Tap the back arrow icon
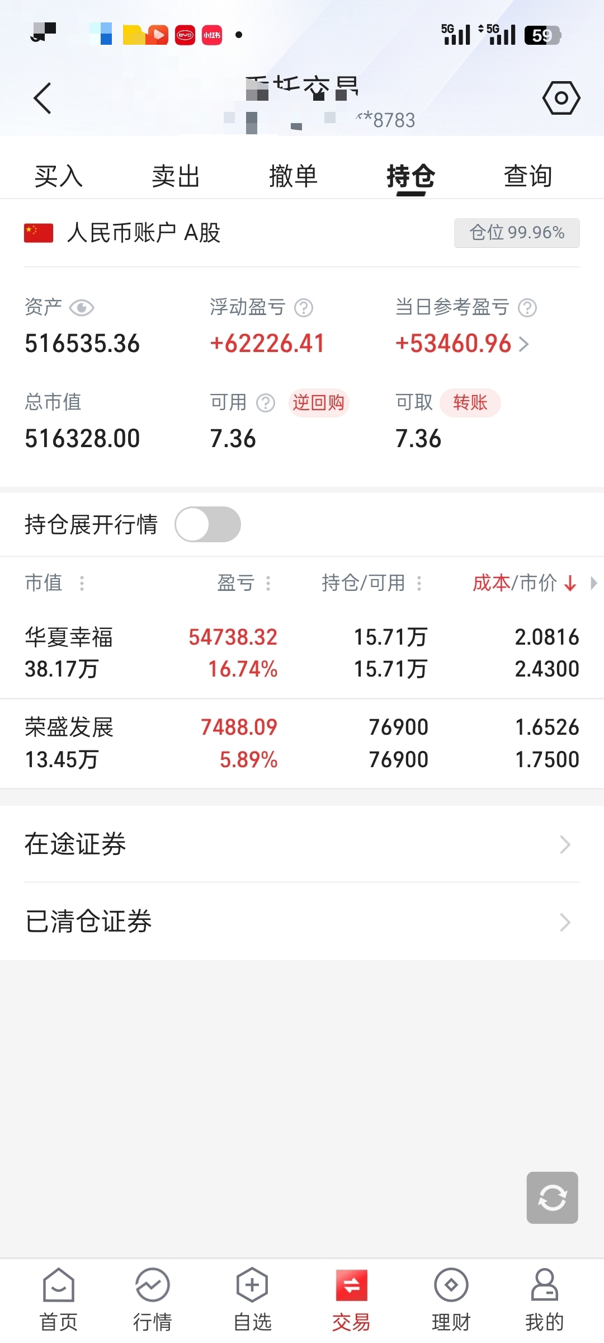This screenshot has width=604, height=1343. pyautogui.click(x=43, y=98)
